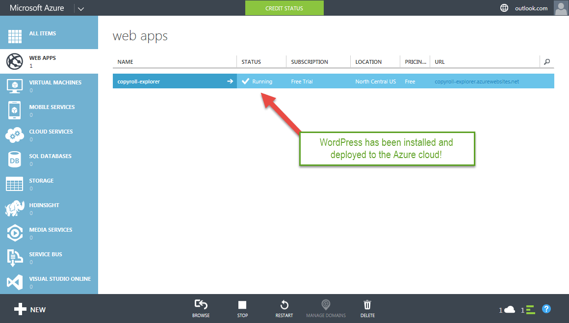Sort by Location column header
This screenshot has height=323, width=569.
click(368, 62)
